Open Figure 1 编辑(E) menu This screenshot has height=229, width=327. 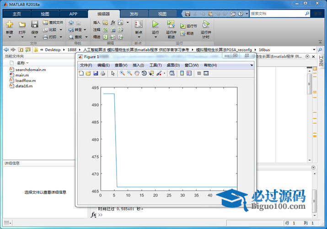[x=103, y=65]
